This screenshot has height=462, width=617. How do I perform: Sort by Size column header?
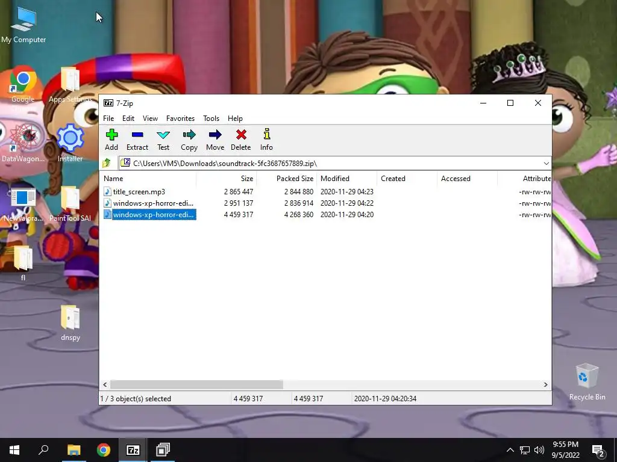point(227,178)
